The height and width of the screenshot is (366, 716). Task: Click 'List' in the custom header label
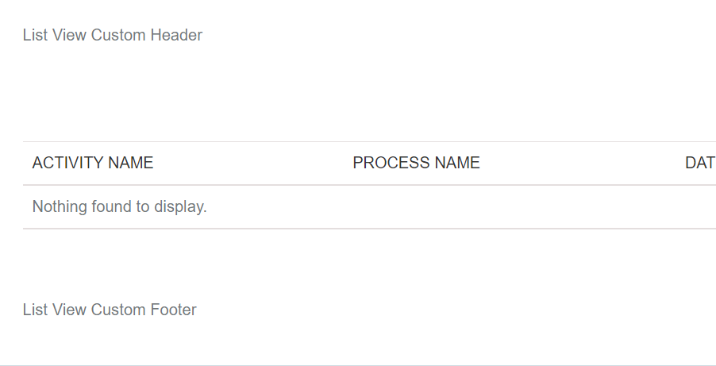coord(35,35)
